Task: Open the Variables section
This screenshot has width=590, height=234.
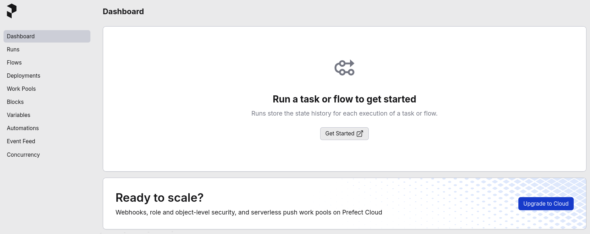Action: point(47,115)
